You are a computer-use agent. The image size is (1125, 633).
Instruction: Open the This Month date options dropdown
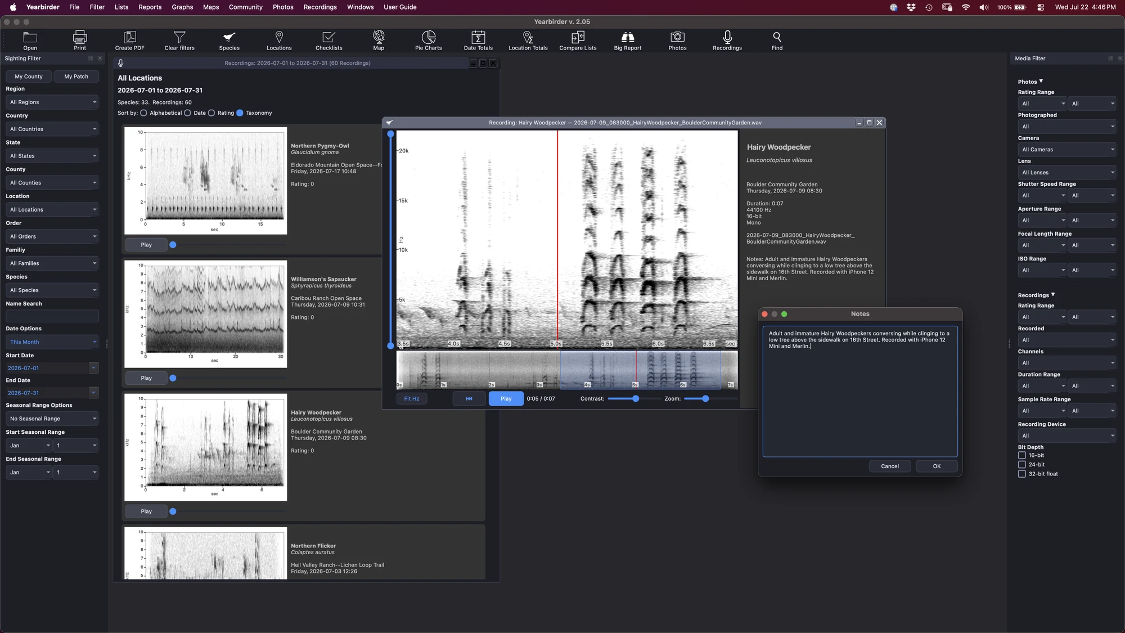pyautogui.click(x=52, y=342)
